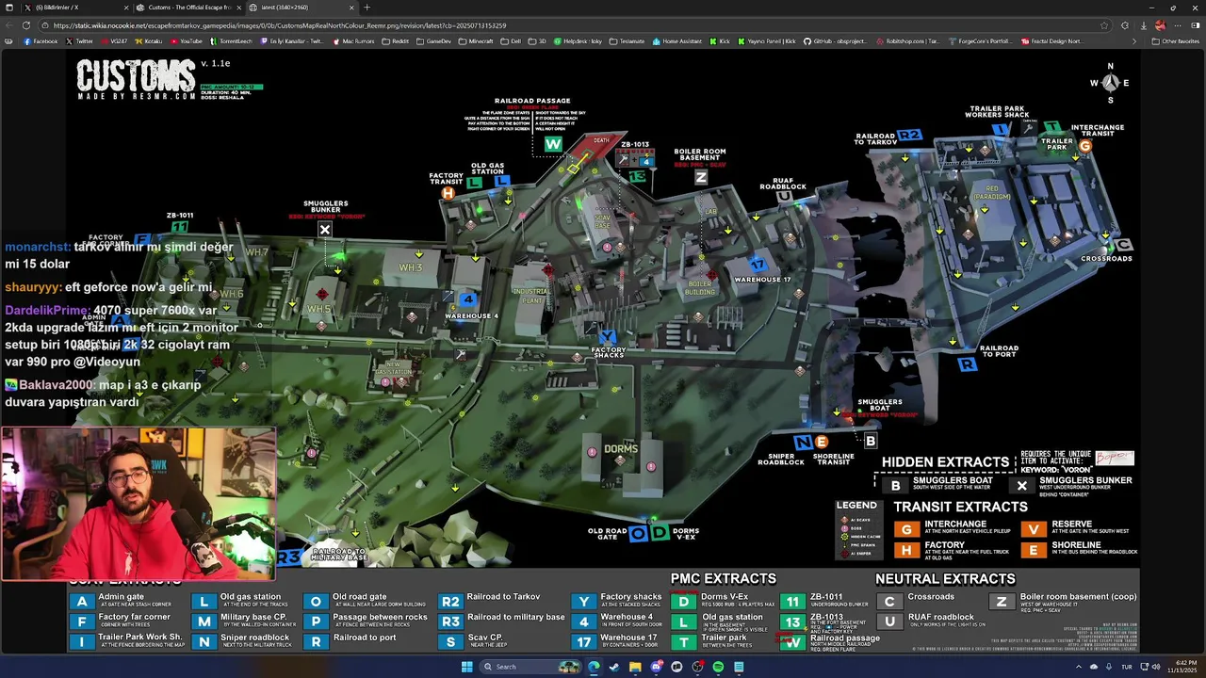The image size is (1206, 678).
Task: Expand the Minecraft bookmarks folder
Action: pos(476,41)
